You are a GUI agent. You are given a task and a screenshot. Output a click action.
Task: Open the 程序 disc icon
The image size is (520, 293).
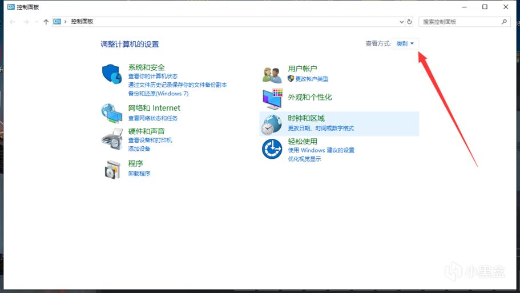click(112, 170)
